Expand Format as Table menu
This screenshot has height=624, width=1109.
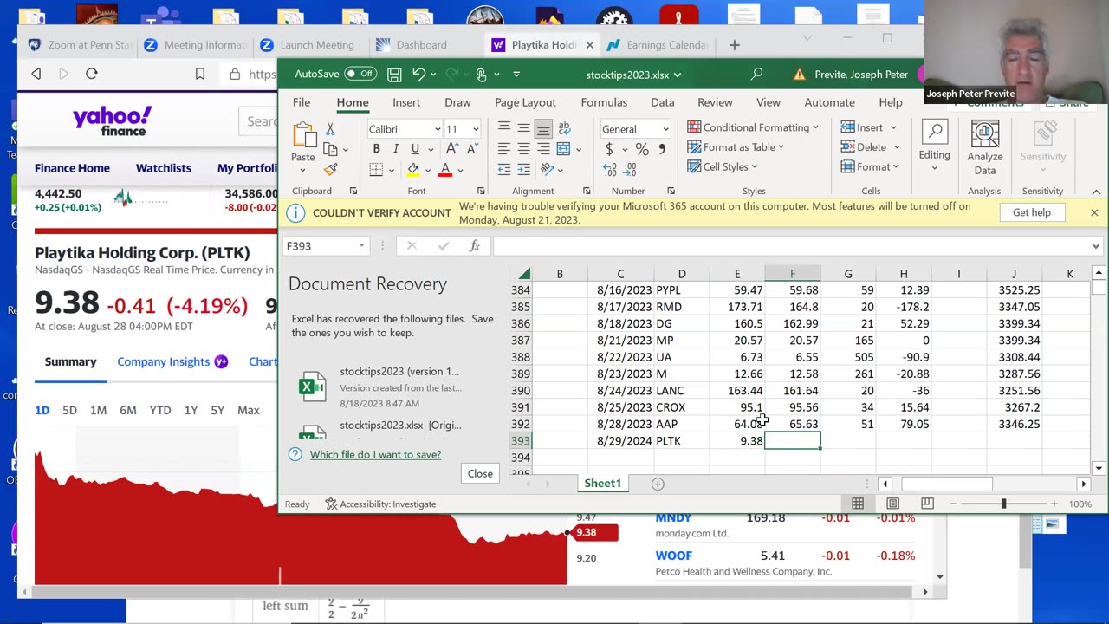(736, 147)
